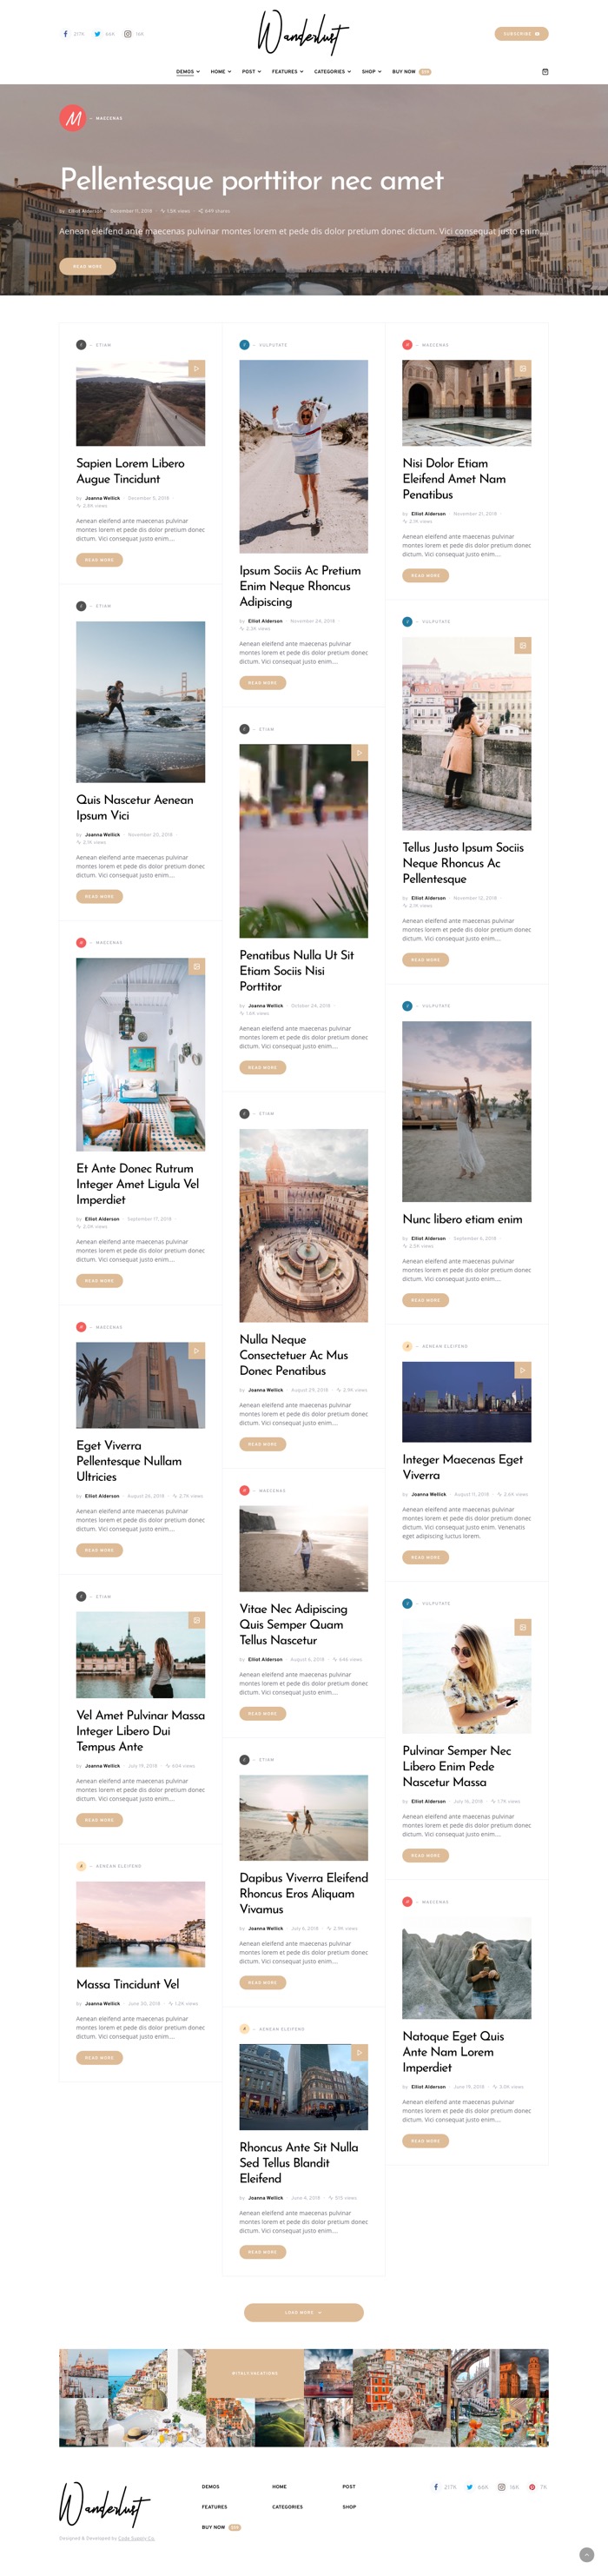
Task: Open the shopping bag cart icon
Action: click(545, 72)
